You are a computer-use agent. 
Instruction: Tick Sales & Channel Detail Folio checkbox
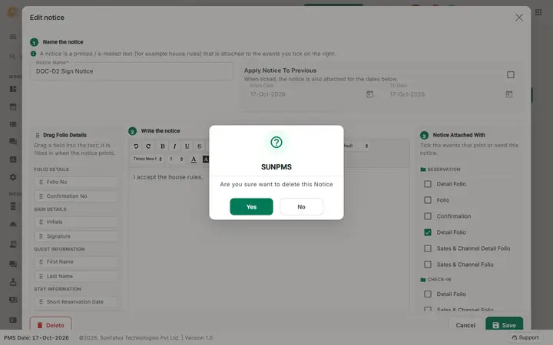click(428, 248)
